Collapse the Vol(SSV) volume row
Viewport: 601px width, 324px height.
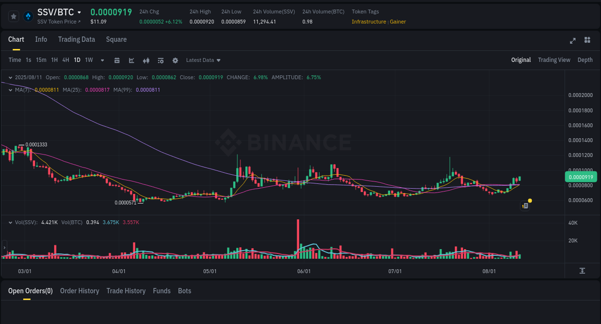[x=10, y=222]
